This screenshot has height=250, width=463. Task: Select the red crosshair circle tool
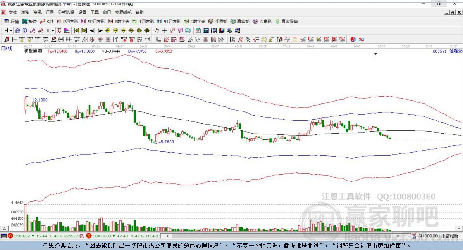[x=92, y=40]
